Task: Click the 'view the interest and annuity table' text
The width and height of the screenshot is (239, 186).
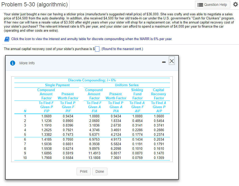Action: (x=92, y=39)
